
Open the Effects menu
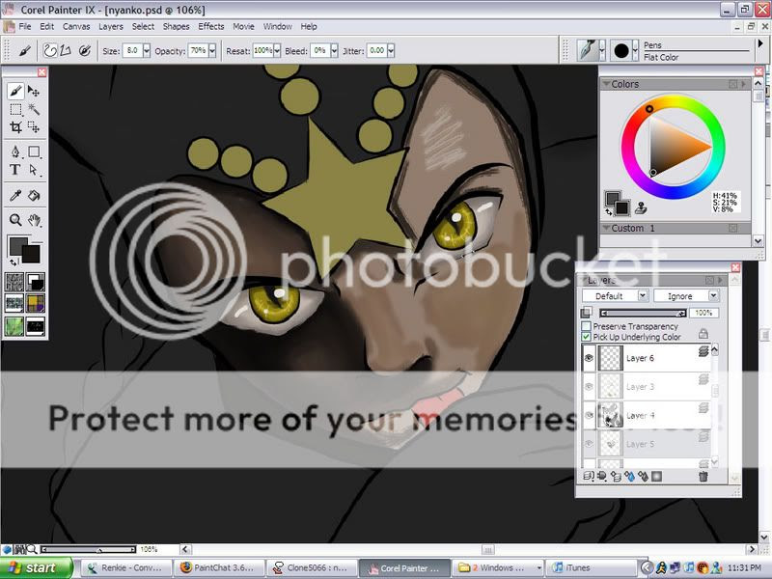pyautogui.click(x=211, y=27)
